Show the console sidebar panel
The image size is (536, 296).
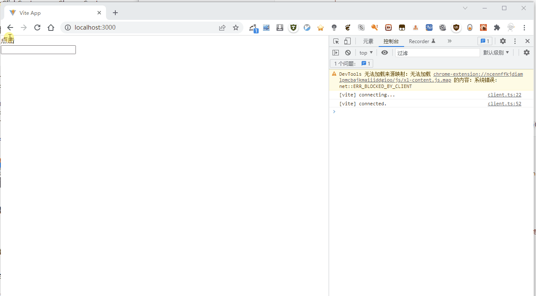335,53
